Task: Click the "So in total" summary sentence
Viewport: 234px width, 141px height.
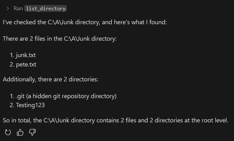Action: coord(116,121)
